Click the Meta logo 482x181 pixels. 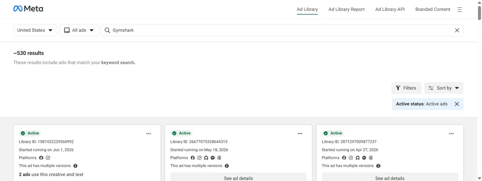click(28, 9)
